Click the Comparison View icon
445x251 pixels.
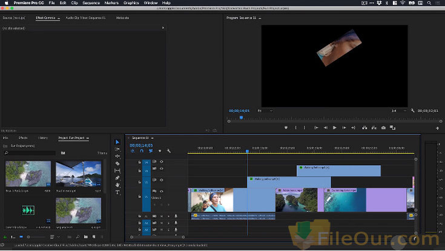pos(392,128)
